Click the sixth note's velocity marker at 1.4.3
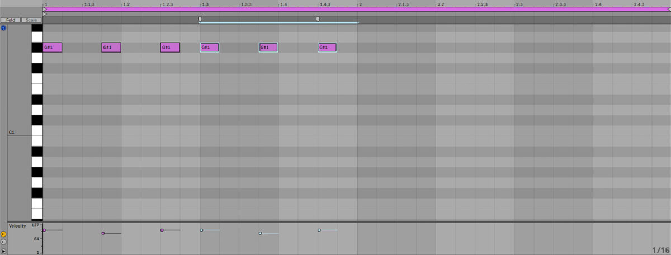The height and width of the screenshot is (255, 671). pyautogui.click(x=319, y=230)
